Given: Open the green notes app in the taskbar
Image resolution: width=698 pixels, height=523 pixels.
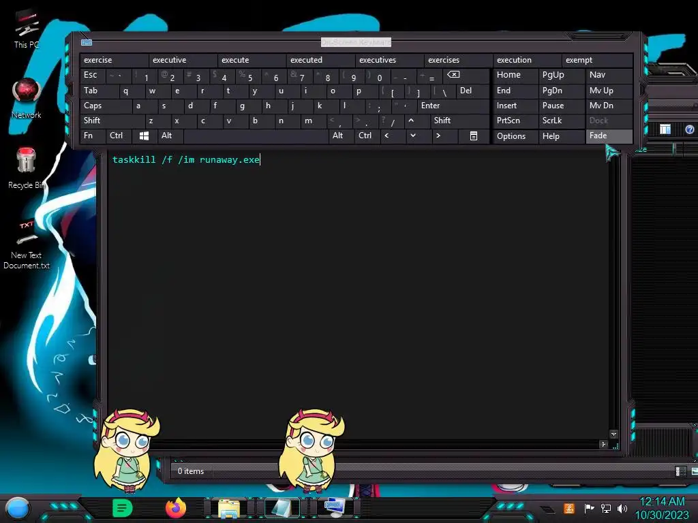Looking at the screenshot, I should pos(122,508).
